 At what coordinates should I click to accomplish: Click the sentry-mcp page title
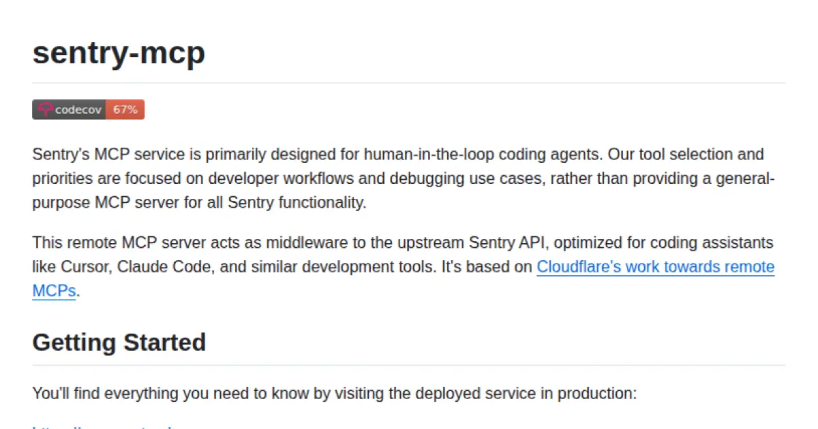[119, 52]
